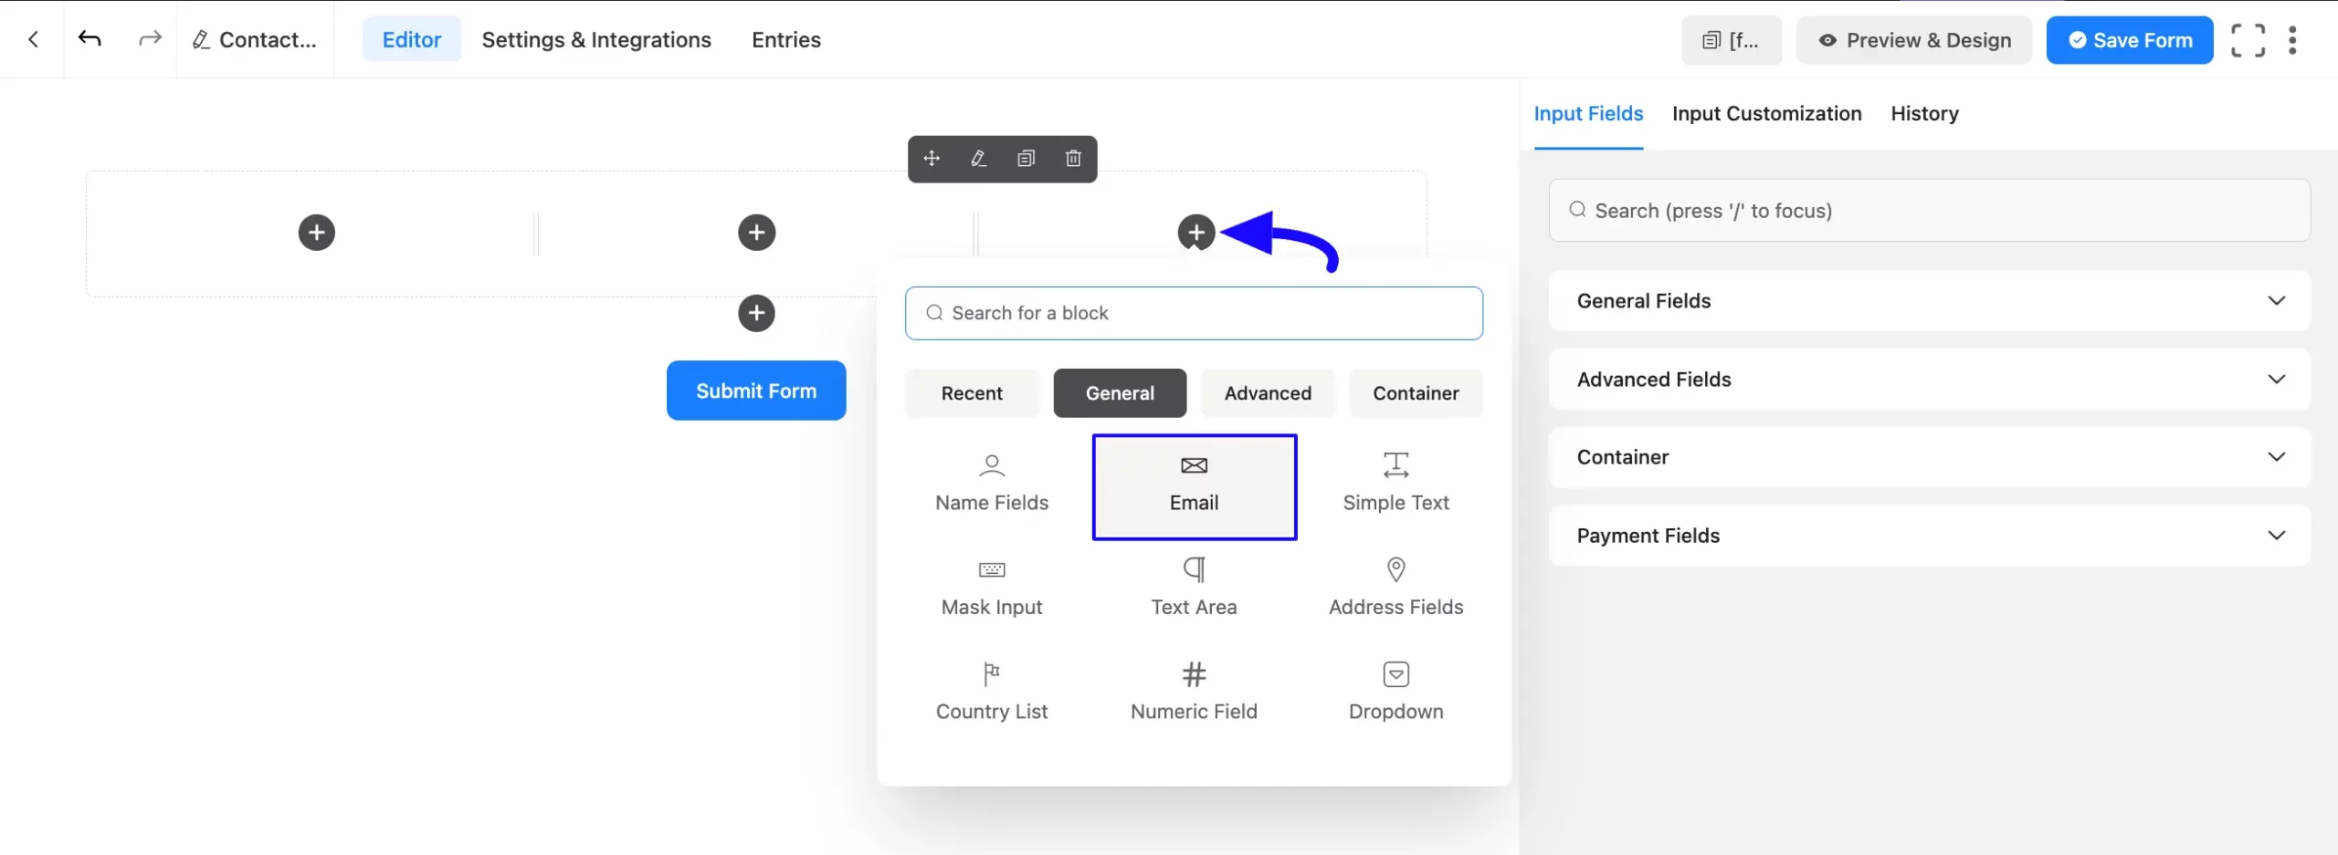Select the Advanced block category
This screenshot has width=2338, height=855.
pyautogui.click(x=1268, y=393)
